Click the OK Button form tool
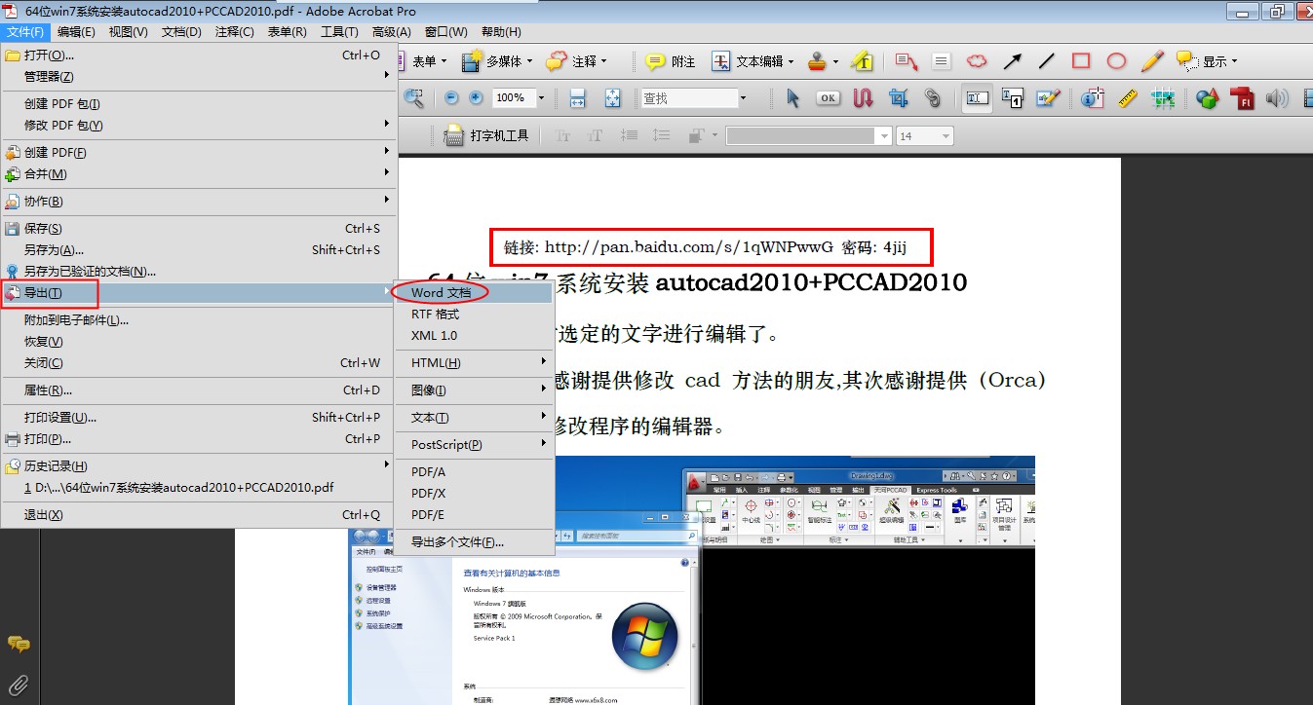This screenshot has width=1313, height=705. 828,98
